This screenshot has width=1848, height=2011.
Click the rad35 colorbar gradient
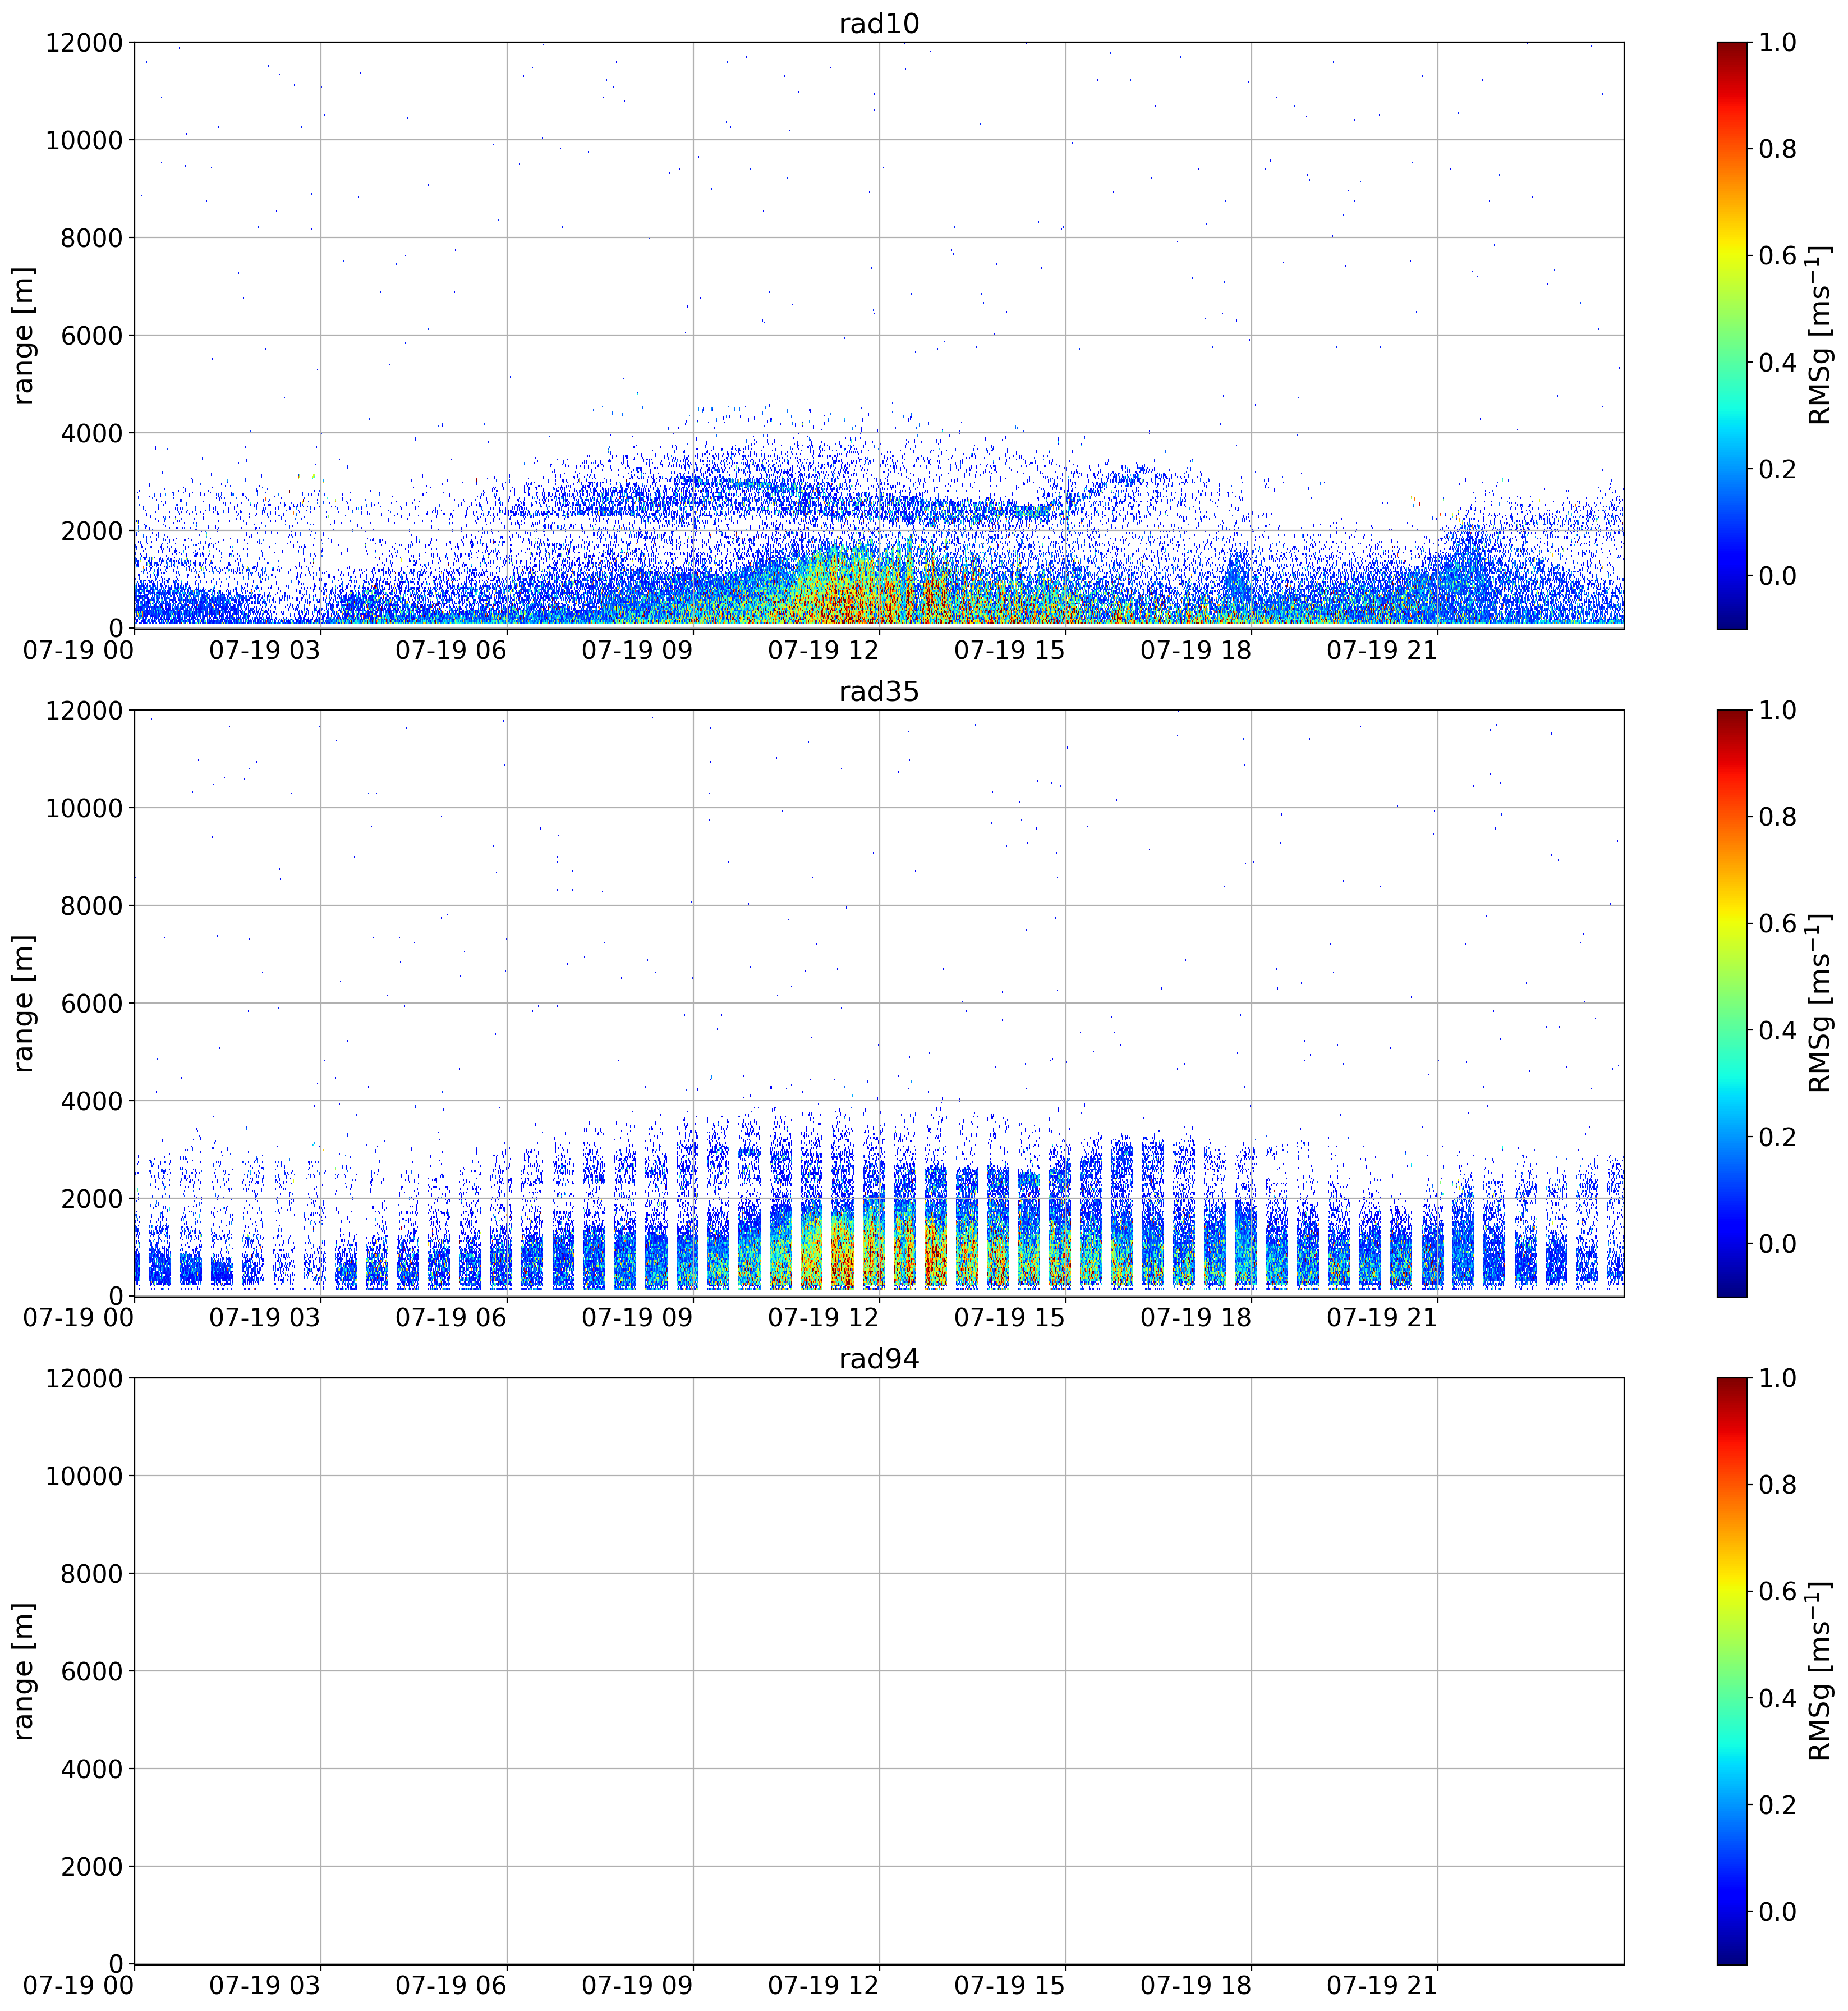(x=1731, y=1004)
